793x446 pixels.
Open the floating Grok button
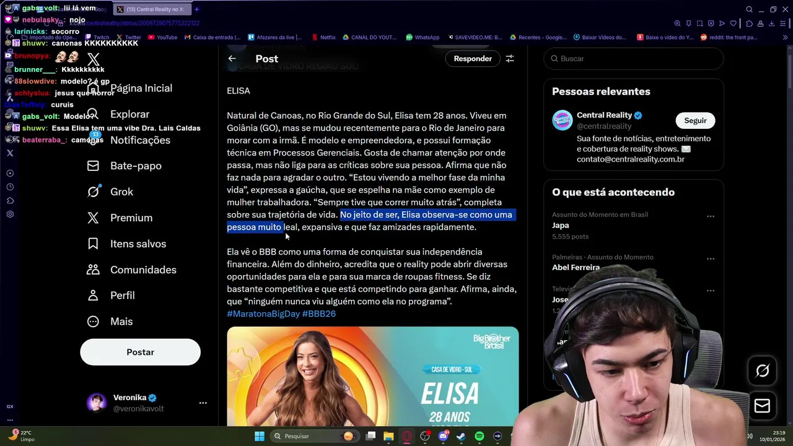(x=763, y=370)
